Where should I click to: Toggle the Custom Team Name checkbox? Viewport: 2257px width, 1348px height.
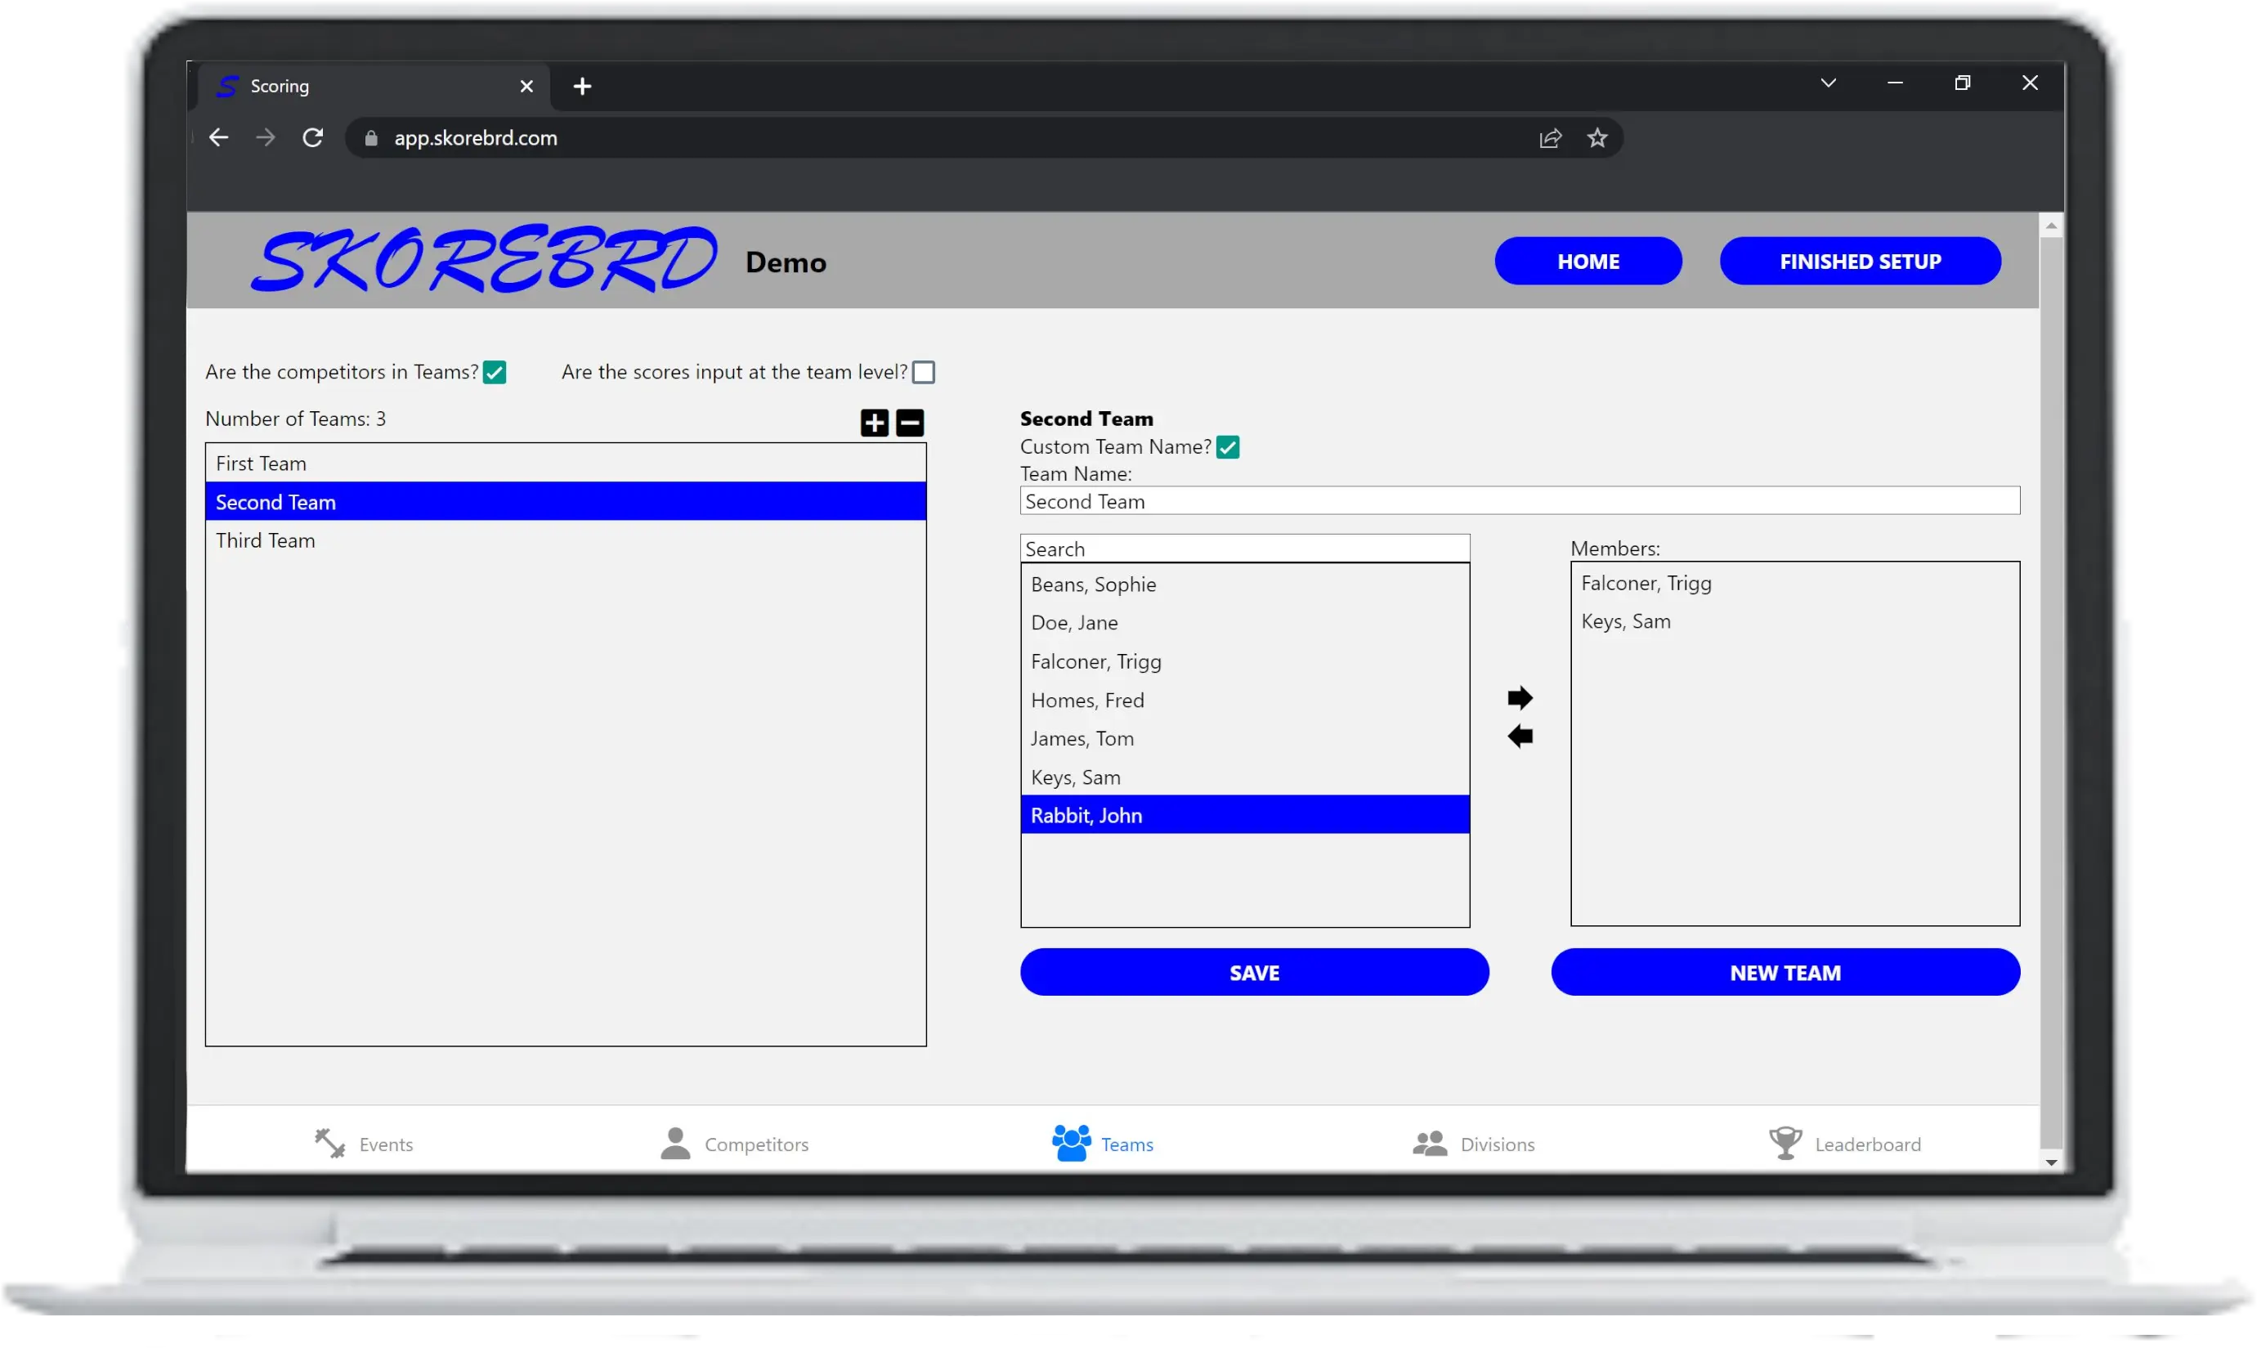pos(1227,446)
